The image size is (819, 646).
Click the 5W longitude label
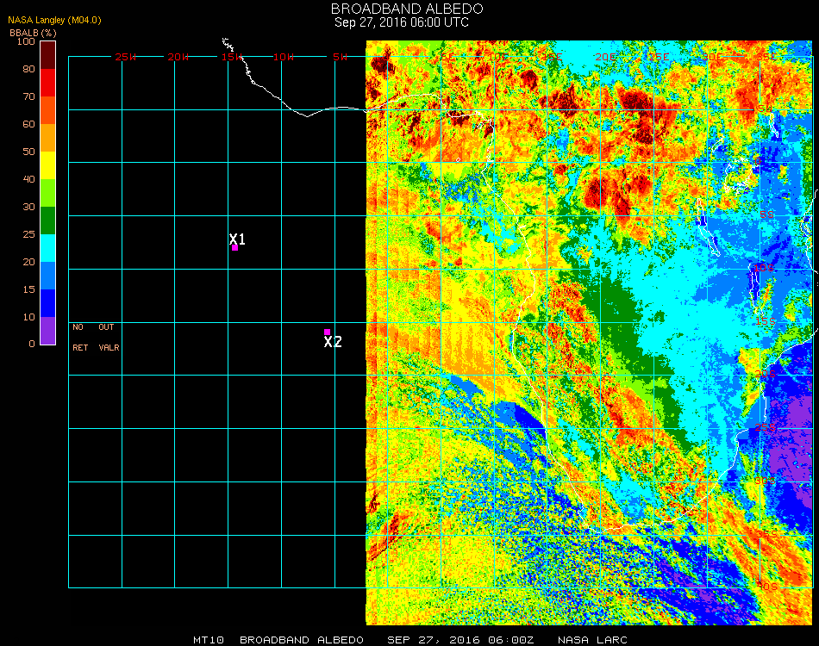(x=340, y=57)
